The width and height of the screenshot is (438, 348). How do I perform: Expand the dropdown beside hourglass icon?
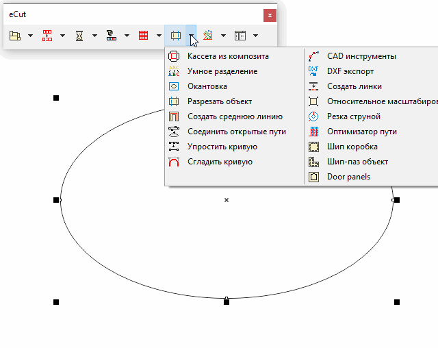[x=94, y=36]
